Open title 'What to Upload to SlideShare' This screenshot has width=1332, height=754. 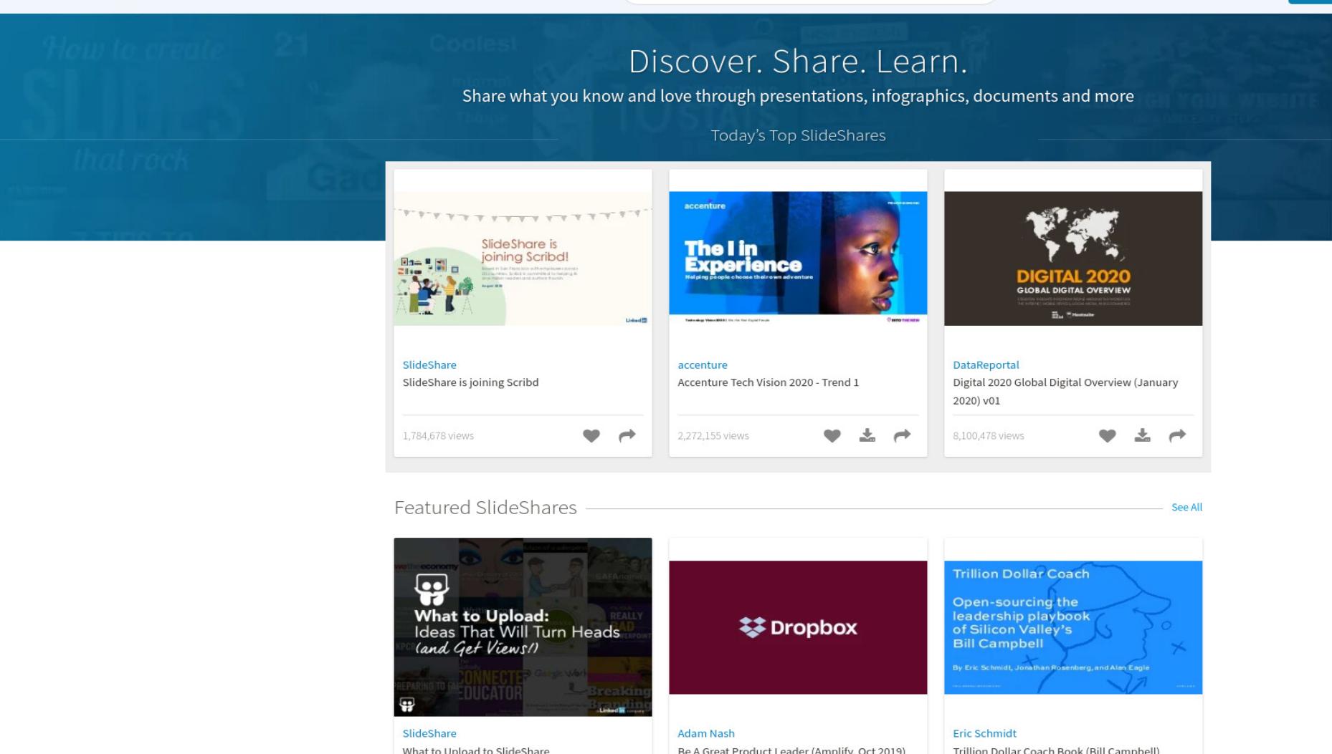click(476, 750)
